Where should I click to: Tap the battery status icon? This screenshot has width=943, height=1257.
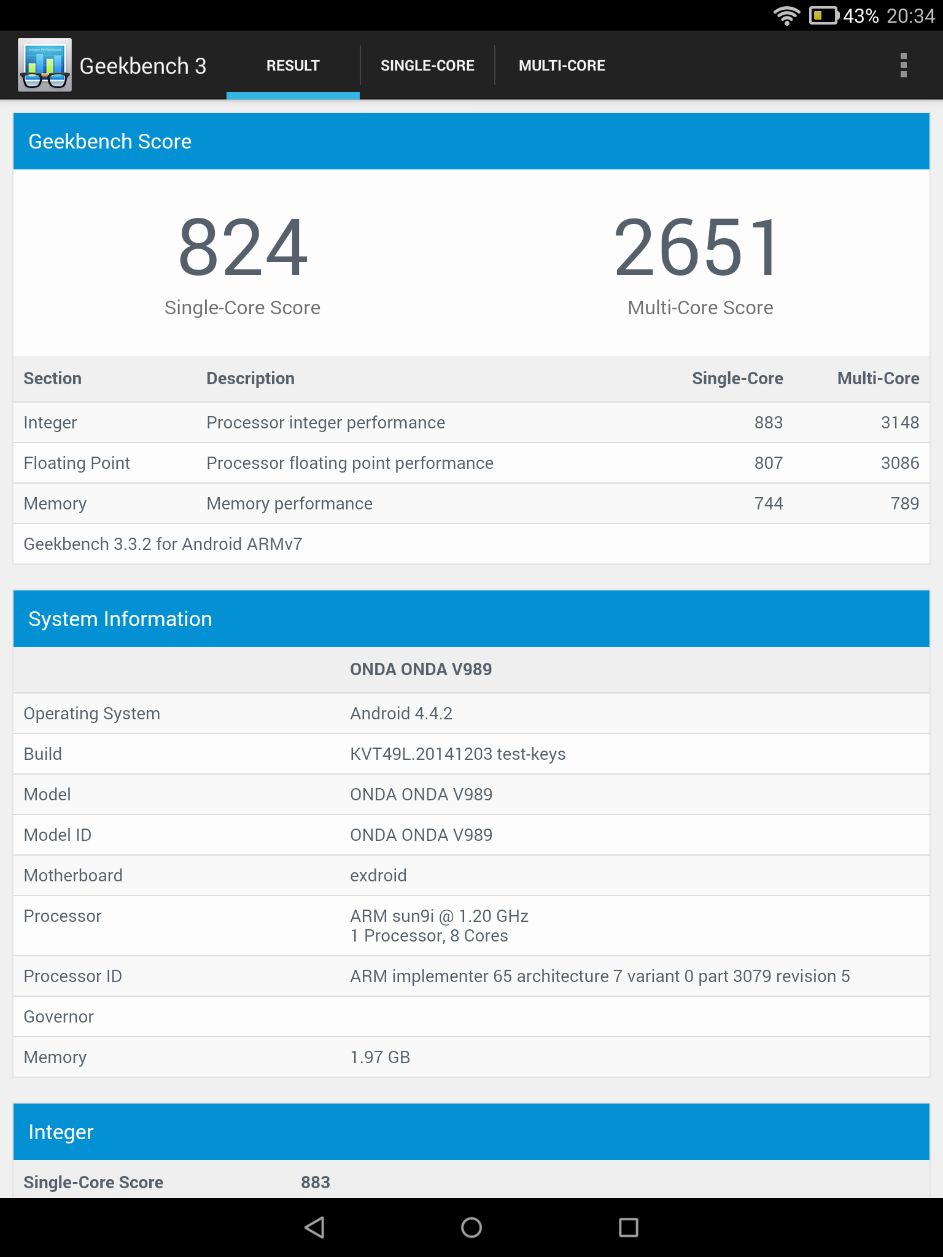[x=824, y=15]
